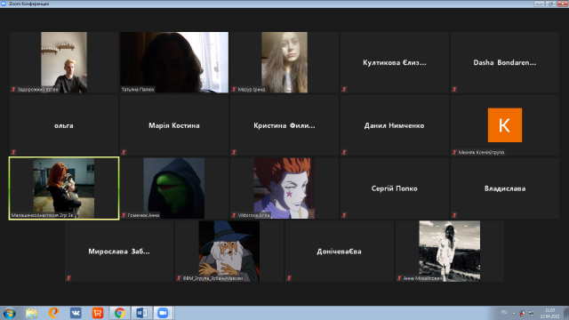Select the blond man's video tile
This screenshot has height=320, width=569.
point(64,62)
